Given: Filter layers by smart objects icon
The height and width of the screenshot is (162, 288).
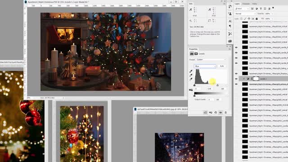Looking at the screenshot, I should pos(269,9).
